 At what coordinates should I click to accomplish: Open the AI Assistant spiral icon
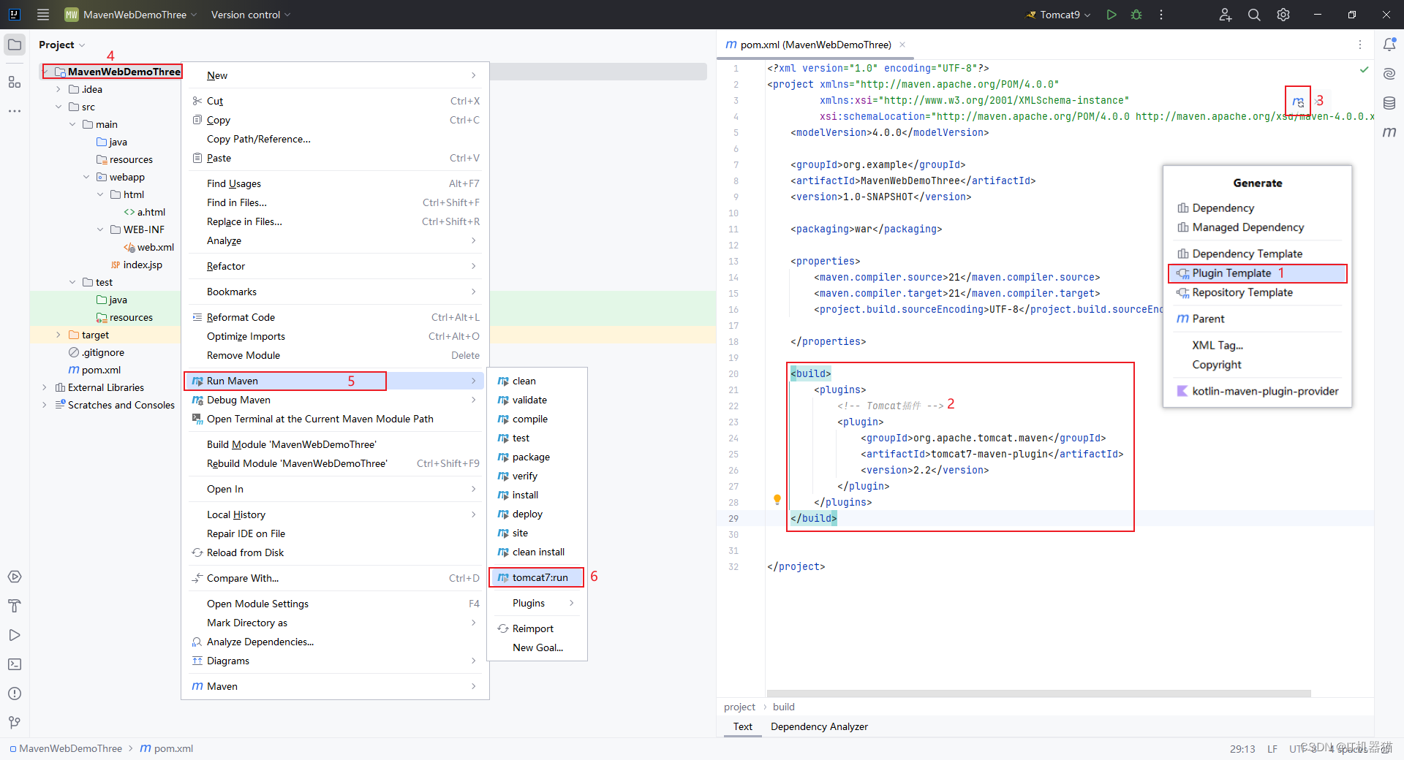click(1389, 74)
